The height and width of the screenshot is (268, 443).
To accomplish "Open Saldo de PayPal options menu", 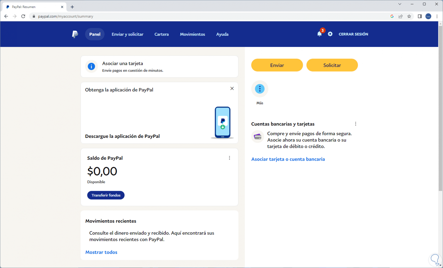I will click(x=230, y=158).
